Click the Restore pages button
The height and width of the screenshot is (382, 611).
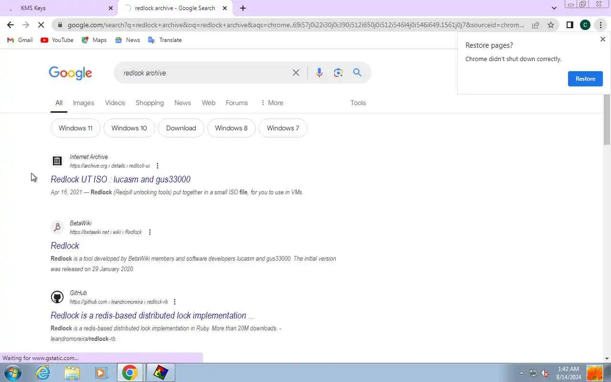point(585,79)
